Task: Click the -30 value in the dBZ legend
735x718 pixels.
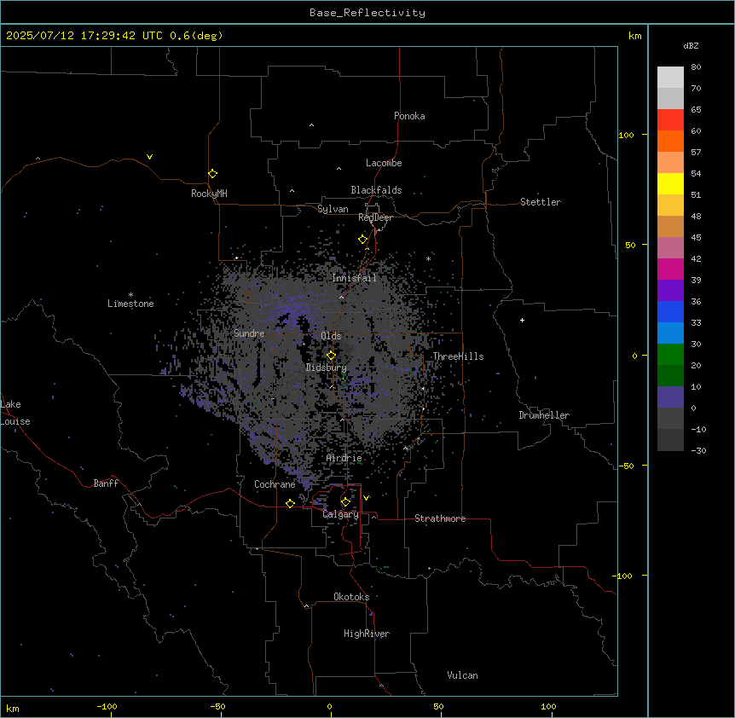Action: click(698, 450)
